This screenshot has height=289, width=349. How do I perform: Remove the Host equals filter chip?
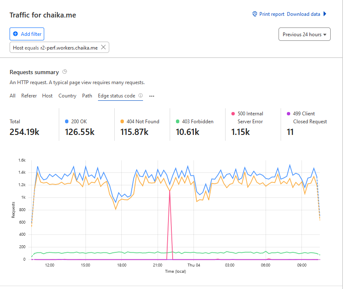(103, 47)
